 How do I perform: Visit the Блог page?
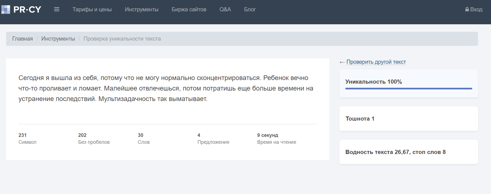[x=250, y=9]
